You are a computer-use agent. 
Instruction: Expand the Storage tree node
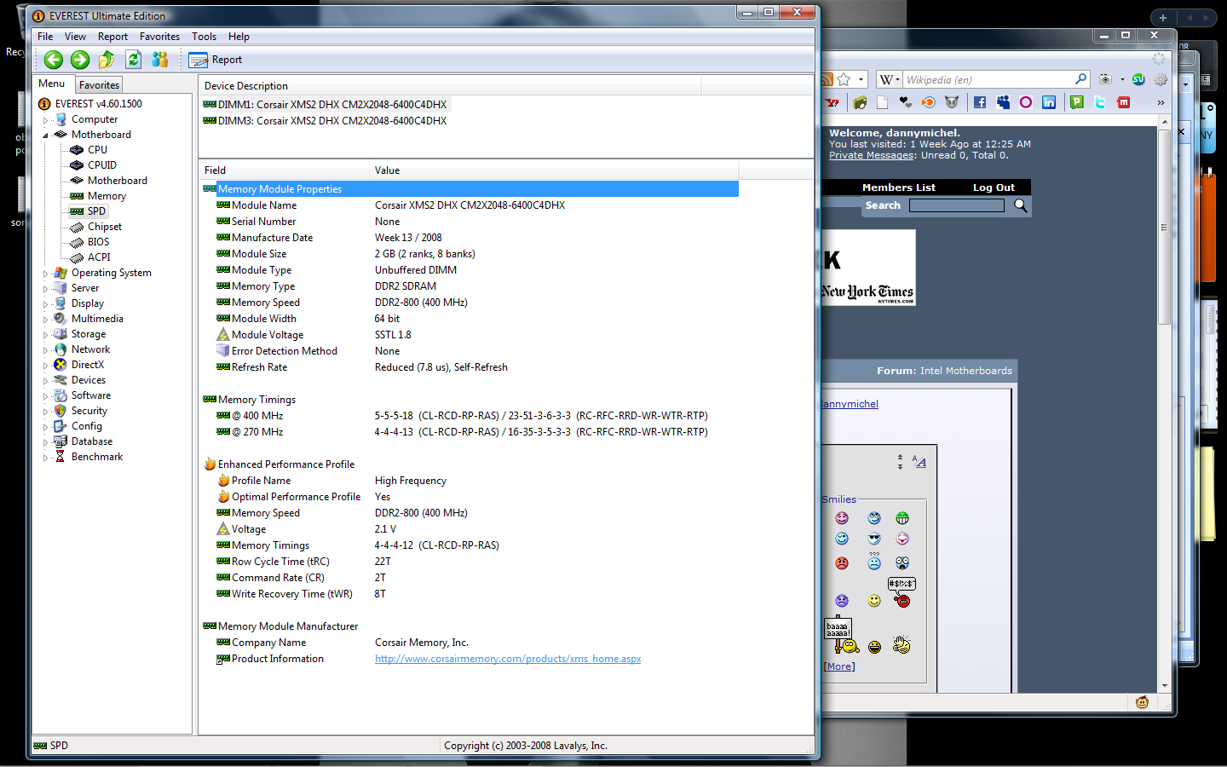coord(46,335)
